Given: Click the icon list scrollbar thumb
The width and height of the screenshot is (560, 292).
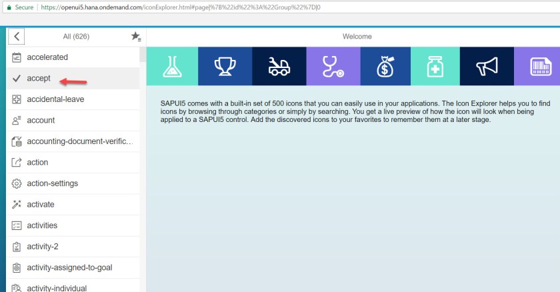Looking at the screenshot, I should click(143, 55).
